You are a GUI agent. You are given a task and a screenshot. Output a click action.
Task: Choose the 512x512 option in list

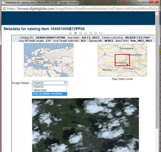50,87
